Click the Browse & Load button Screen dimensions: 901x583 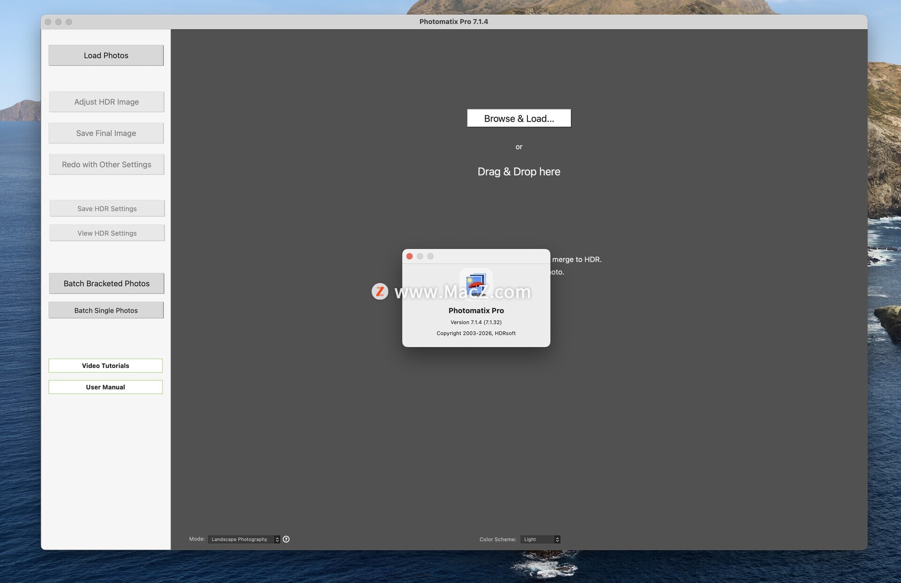coord(519,118)
